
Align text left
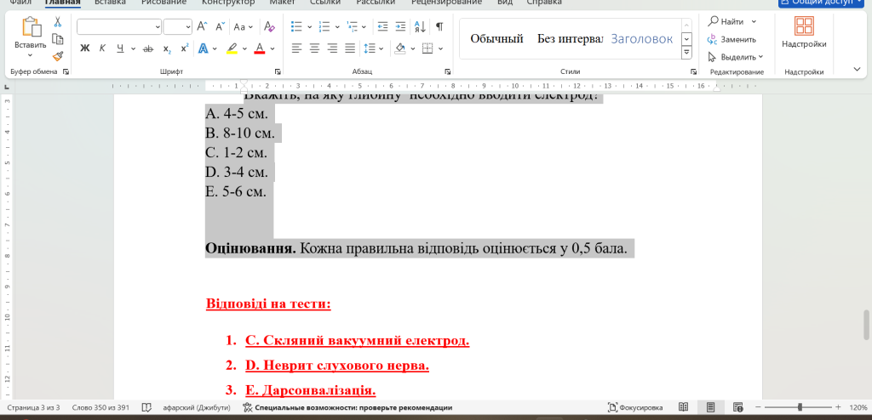tap(297, 48)
